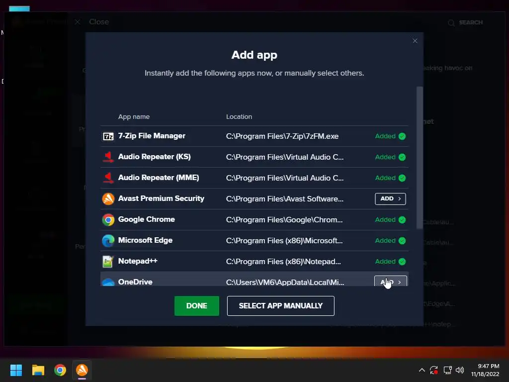Click the C:\Program Files (x86)\Microsoft... path
Screen dimensions: 509x382
tap(284, 241)
